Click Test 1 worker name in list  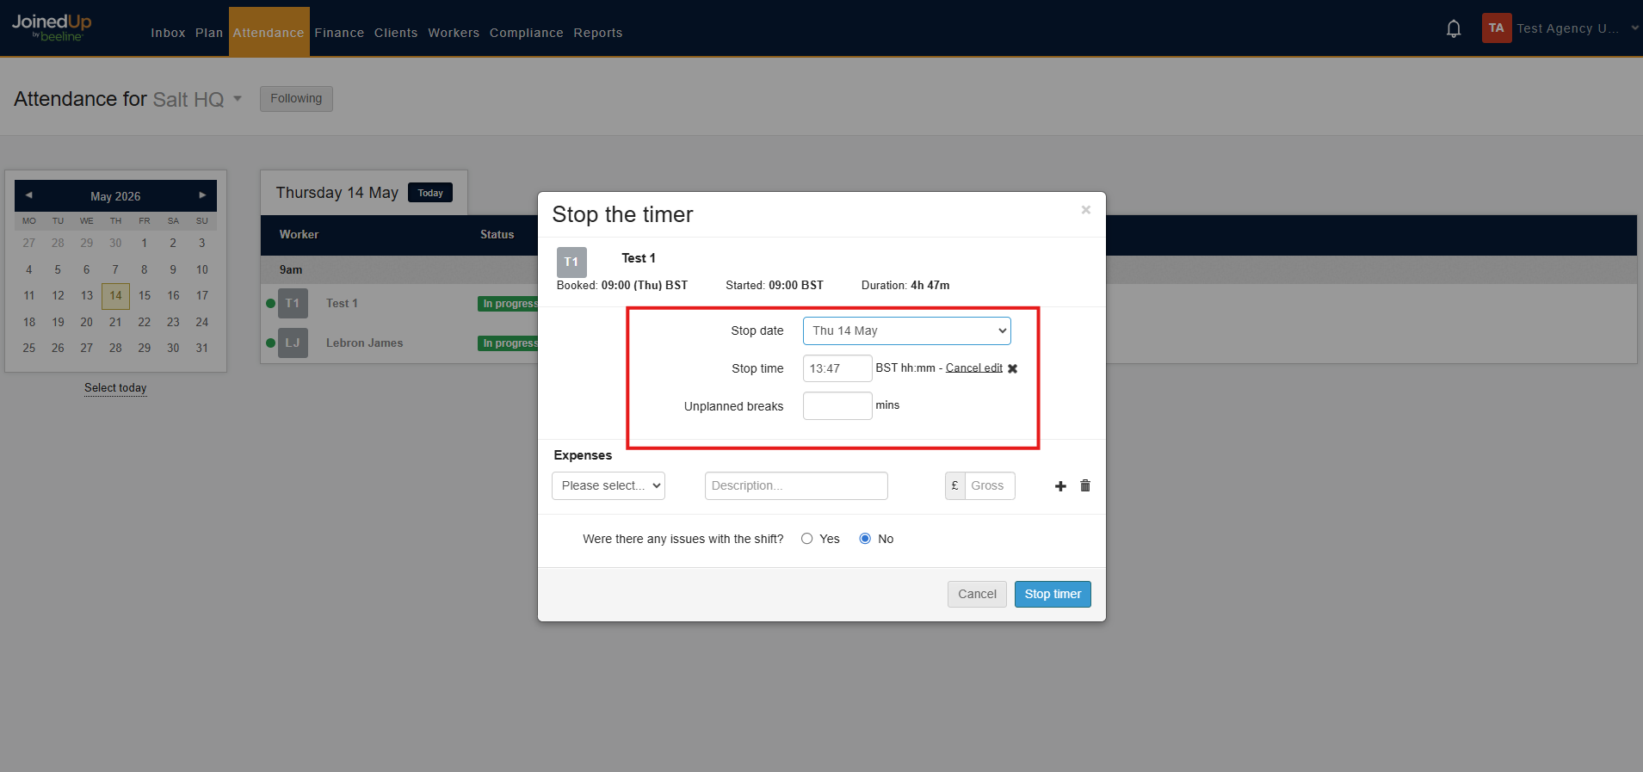[342, 303]
